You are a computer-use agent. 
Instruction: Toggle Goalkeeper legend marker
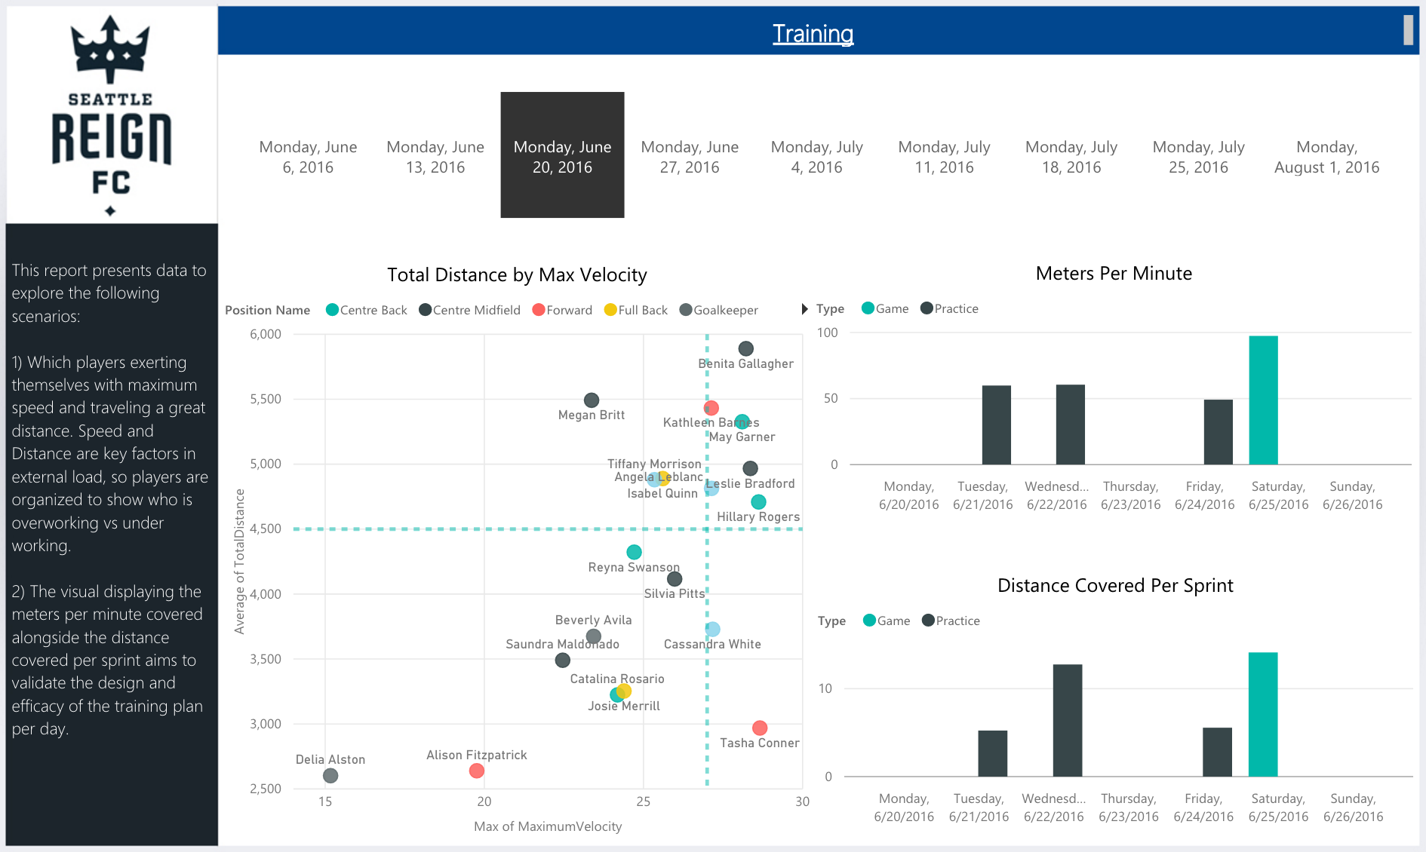686,310
